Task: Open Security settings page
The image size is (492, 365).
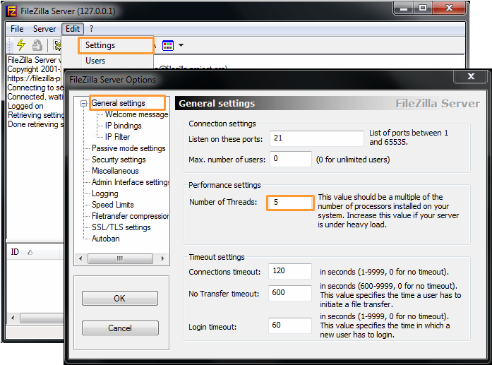Action: point(119,160)
